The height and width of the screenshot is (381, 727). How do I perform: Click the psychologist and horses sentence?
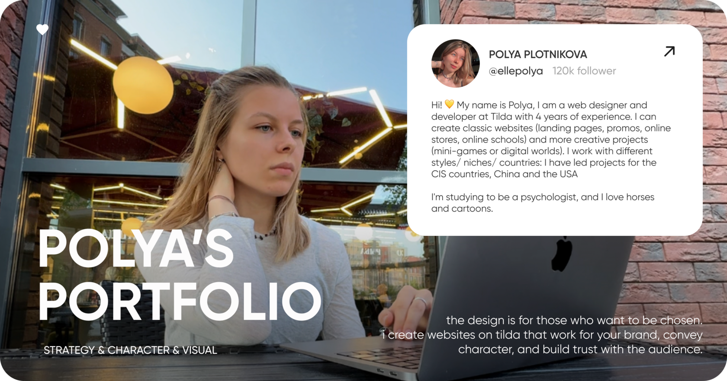tap(543, 203)
